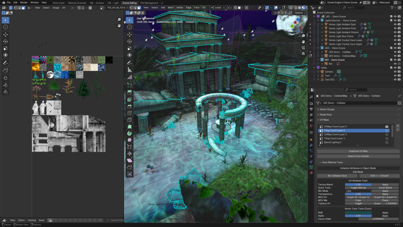This screenshot has width=403, height=227.
Task: Choose the Annotate tool in the UV editor
Action: 5,63
